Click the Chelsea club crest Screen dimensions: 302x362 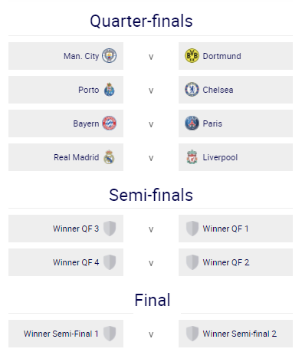tap(192, 90)
